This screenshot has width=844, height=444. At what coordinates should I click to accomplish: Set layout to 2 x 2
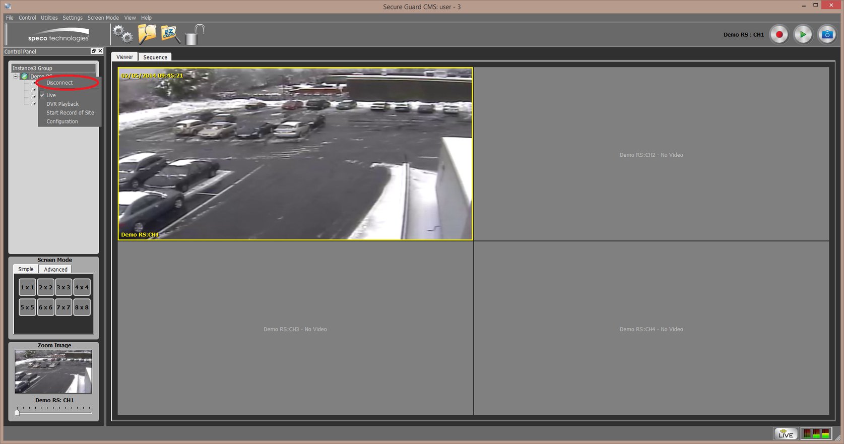45,287
